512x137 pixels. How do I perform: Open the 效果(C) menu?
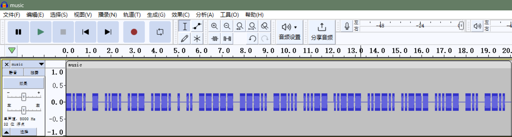tap(180, 15)
